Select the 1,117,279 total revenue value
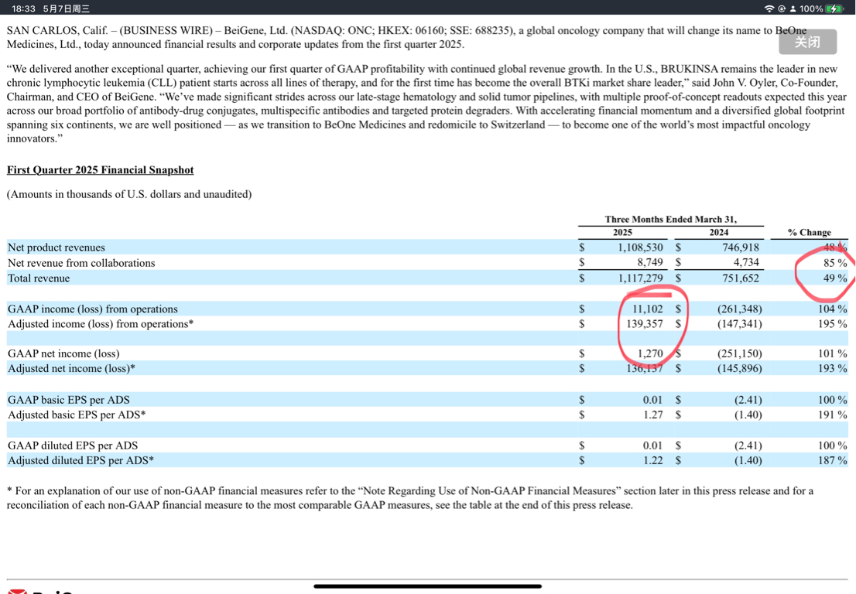 pyautogui.click(x=640, y=278)
